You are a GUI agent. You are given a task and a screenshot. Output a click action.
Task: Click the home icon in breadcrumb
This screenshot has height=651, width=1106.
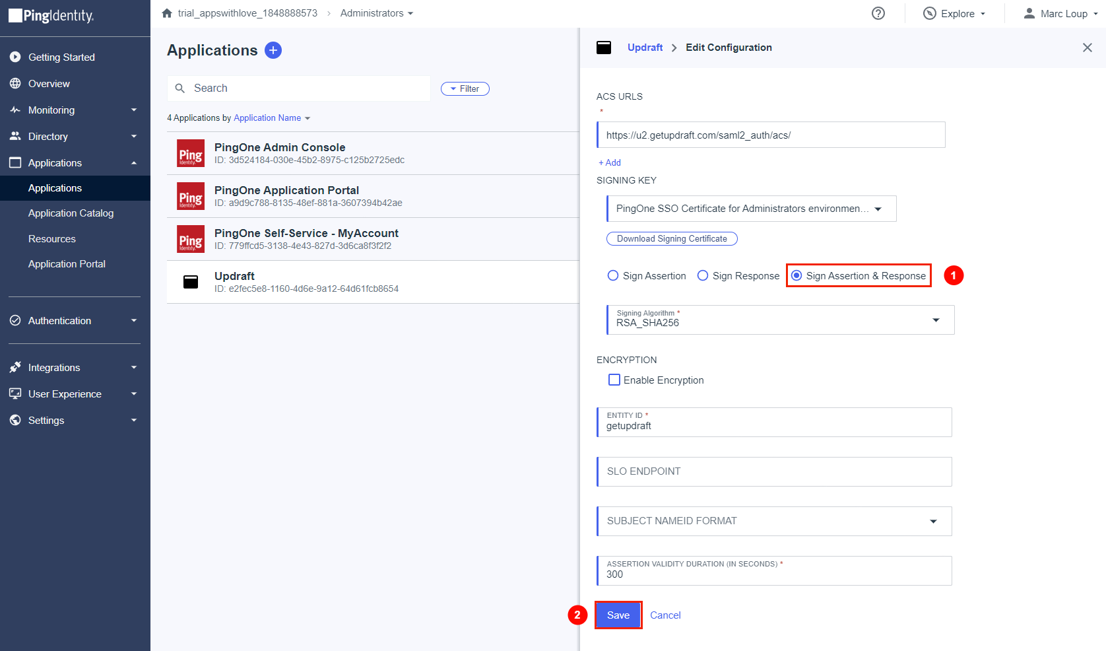[167, 13]
